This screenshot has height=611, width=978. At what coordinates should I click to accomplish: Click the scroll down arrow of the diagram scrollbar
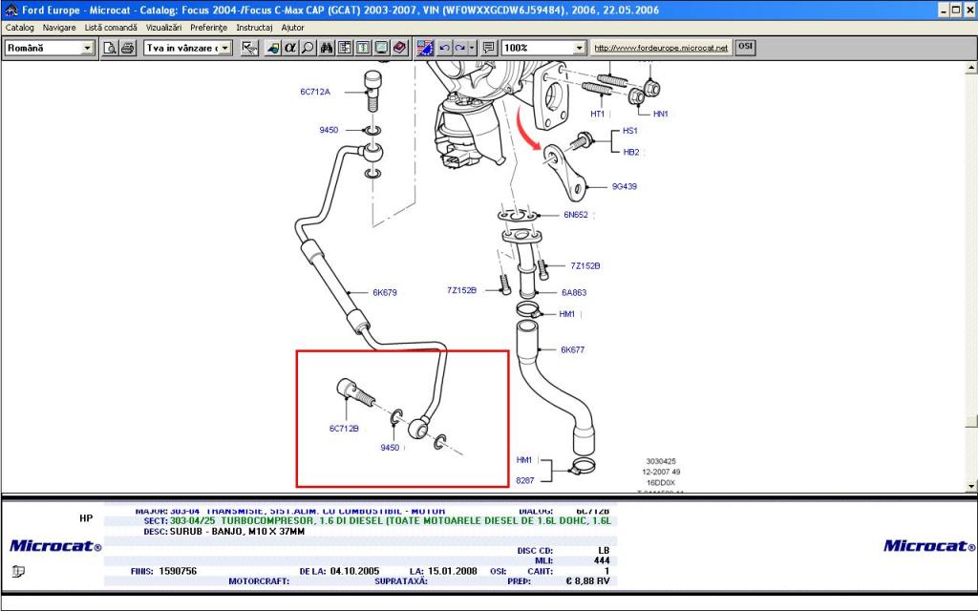click(x=971, y=486)
